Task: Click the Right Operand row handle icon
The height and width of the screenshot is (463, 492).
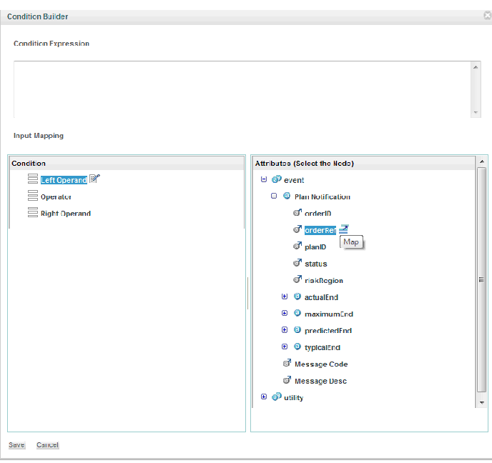Action: point(33,212)
